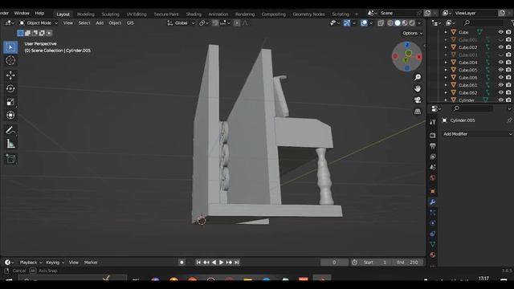Click the zoom viewport magnifier icon
The height and width of the screenshot is (289, 514).
418,77
